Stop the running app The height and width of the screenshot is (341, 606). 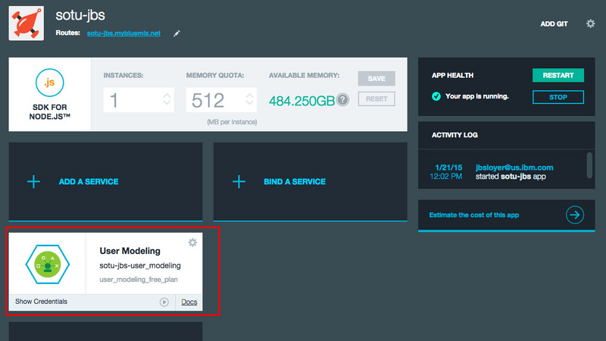click(558, 97)
